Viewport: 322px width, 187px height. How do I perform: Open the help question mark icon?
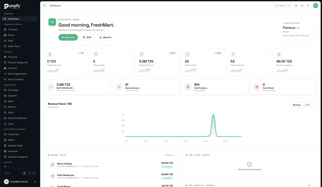tap(302, 6)
